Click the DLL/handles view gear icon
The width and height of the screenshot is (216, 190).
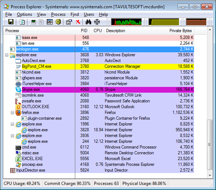(58, 22)
